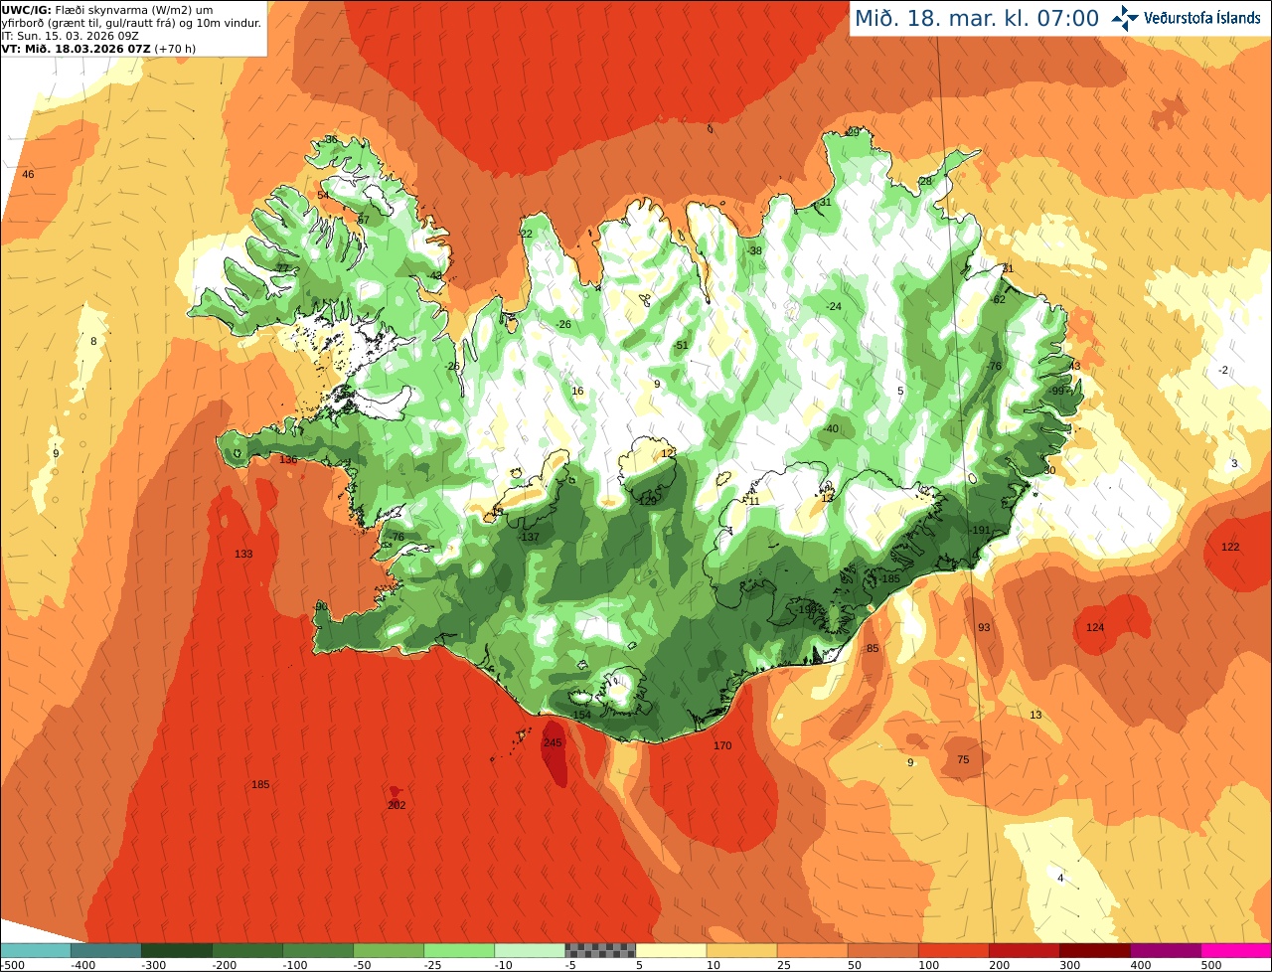Viewport: 1272px width, 972px height.
Task: Click the IT: Sun. 15. 03. 2026 09Z line
Action: click(71, 35)
